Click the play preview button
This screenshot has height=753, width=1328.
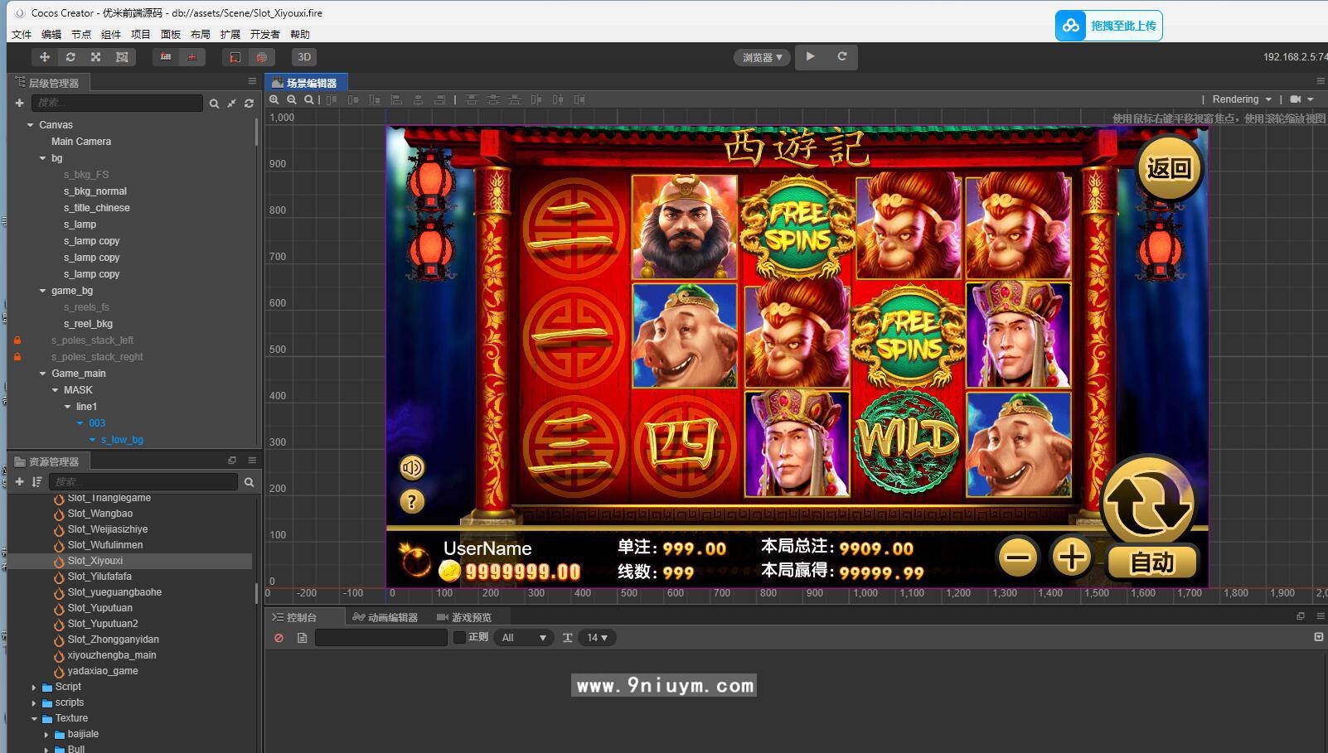click(811, 56)
